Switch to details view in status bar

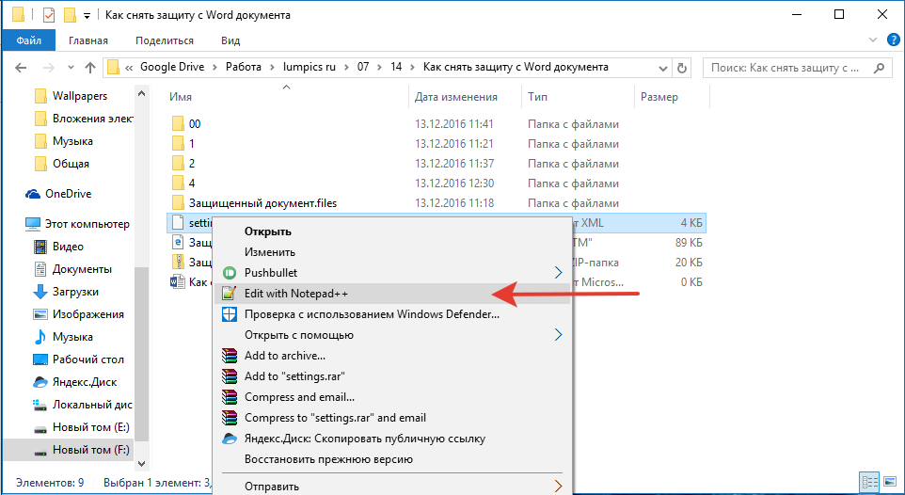tap(870, 483)
